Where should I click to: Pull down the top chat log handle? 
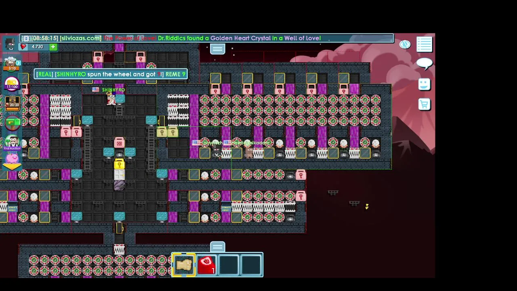point(217,49)
